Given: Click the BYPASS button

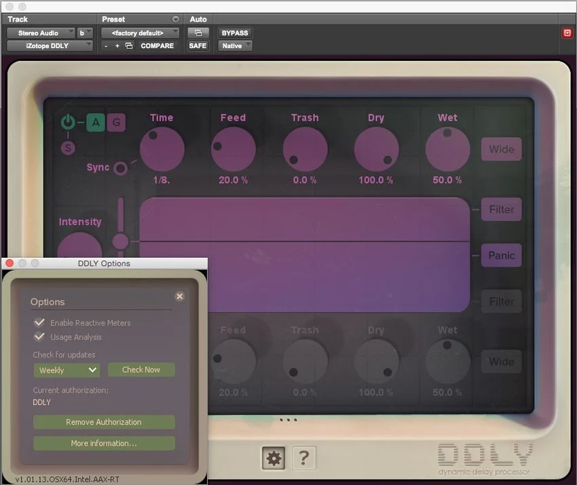Looking at the screenshot, I should (235, 33).
